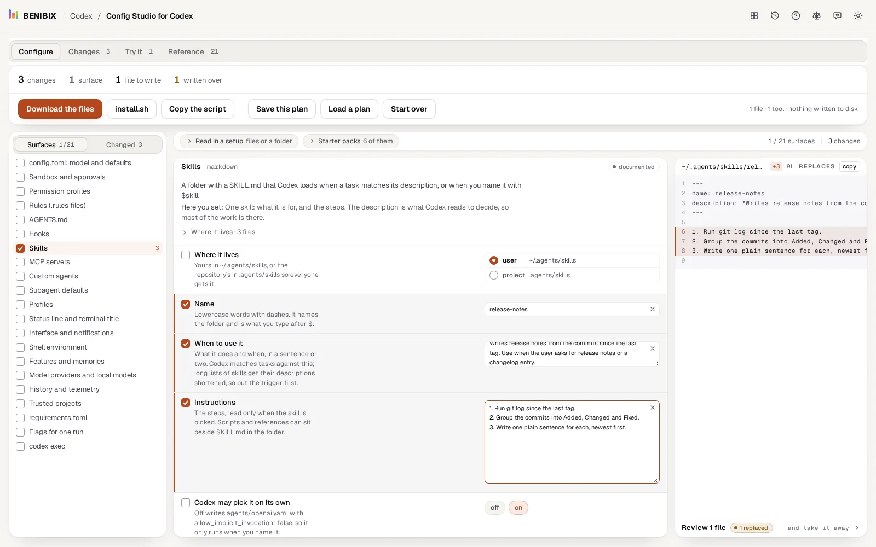Viewport: 876px width, 547px height.
Task: Expand 'Read in a setup' section
Action: tap(239, 141)
